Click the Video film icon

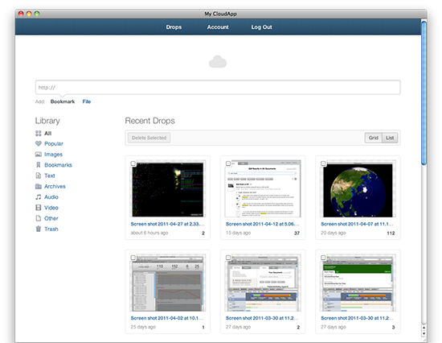click(x=39, y=208)
